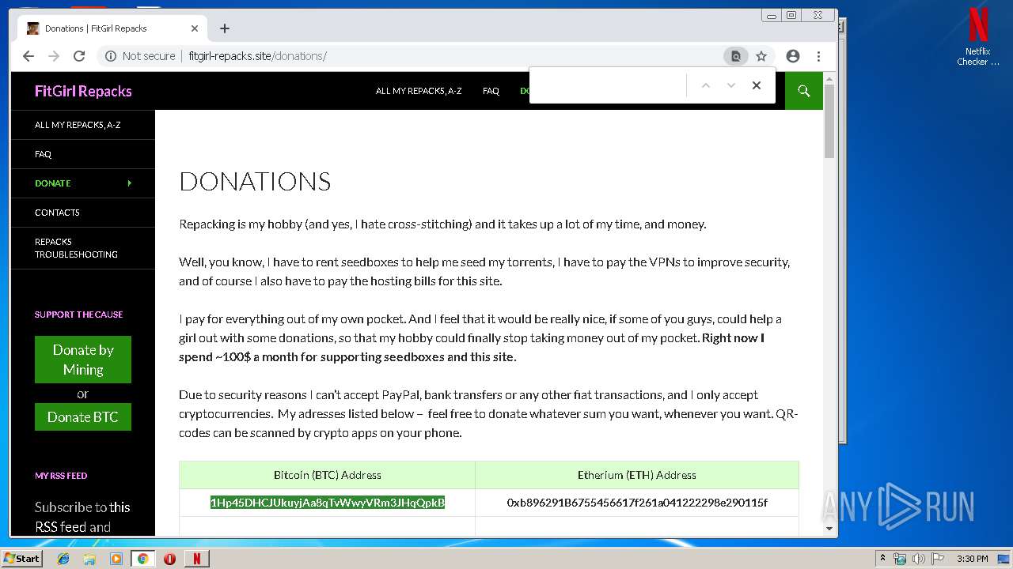Close the find-in-page bar
Image resolution: width=1013 pixels, height=569 pixels.
tap(757, 85)
